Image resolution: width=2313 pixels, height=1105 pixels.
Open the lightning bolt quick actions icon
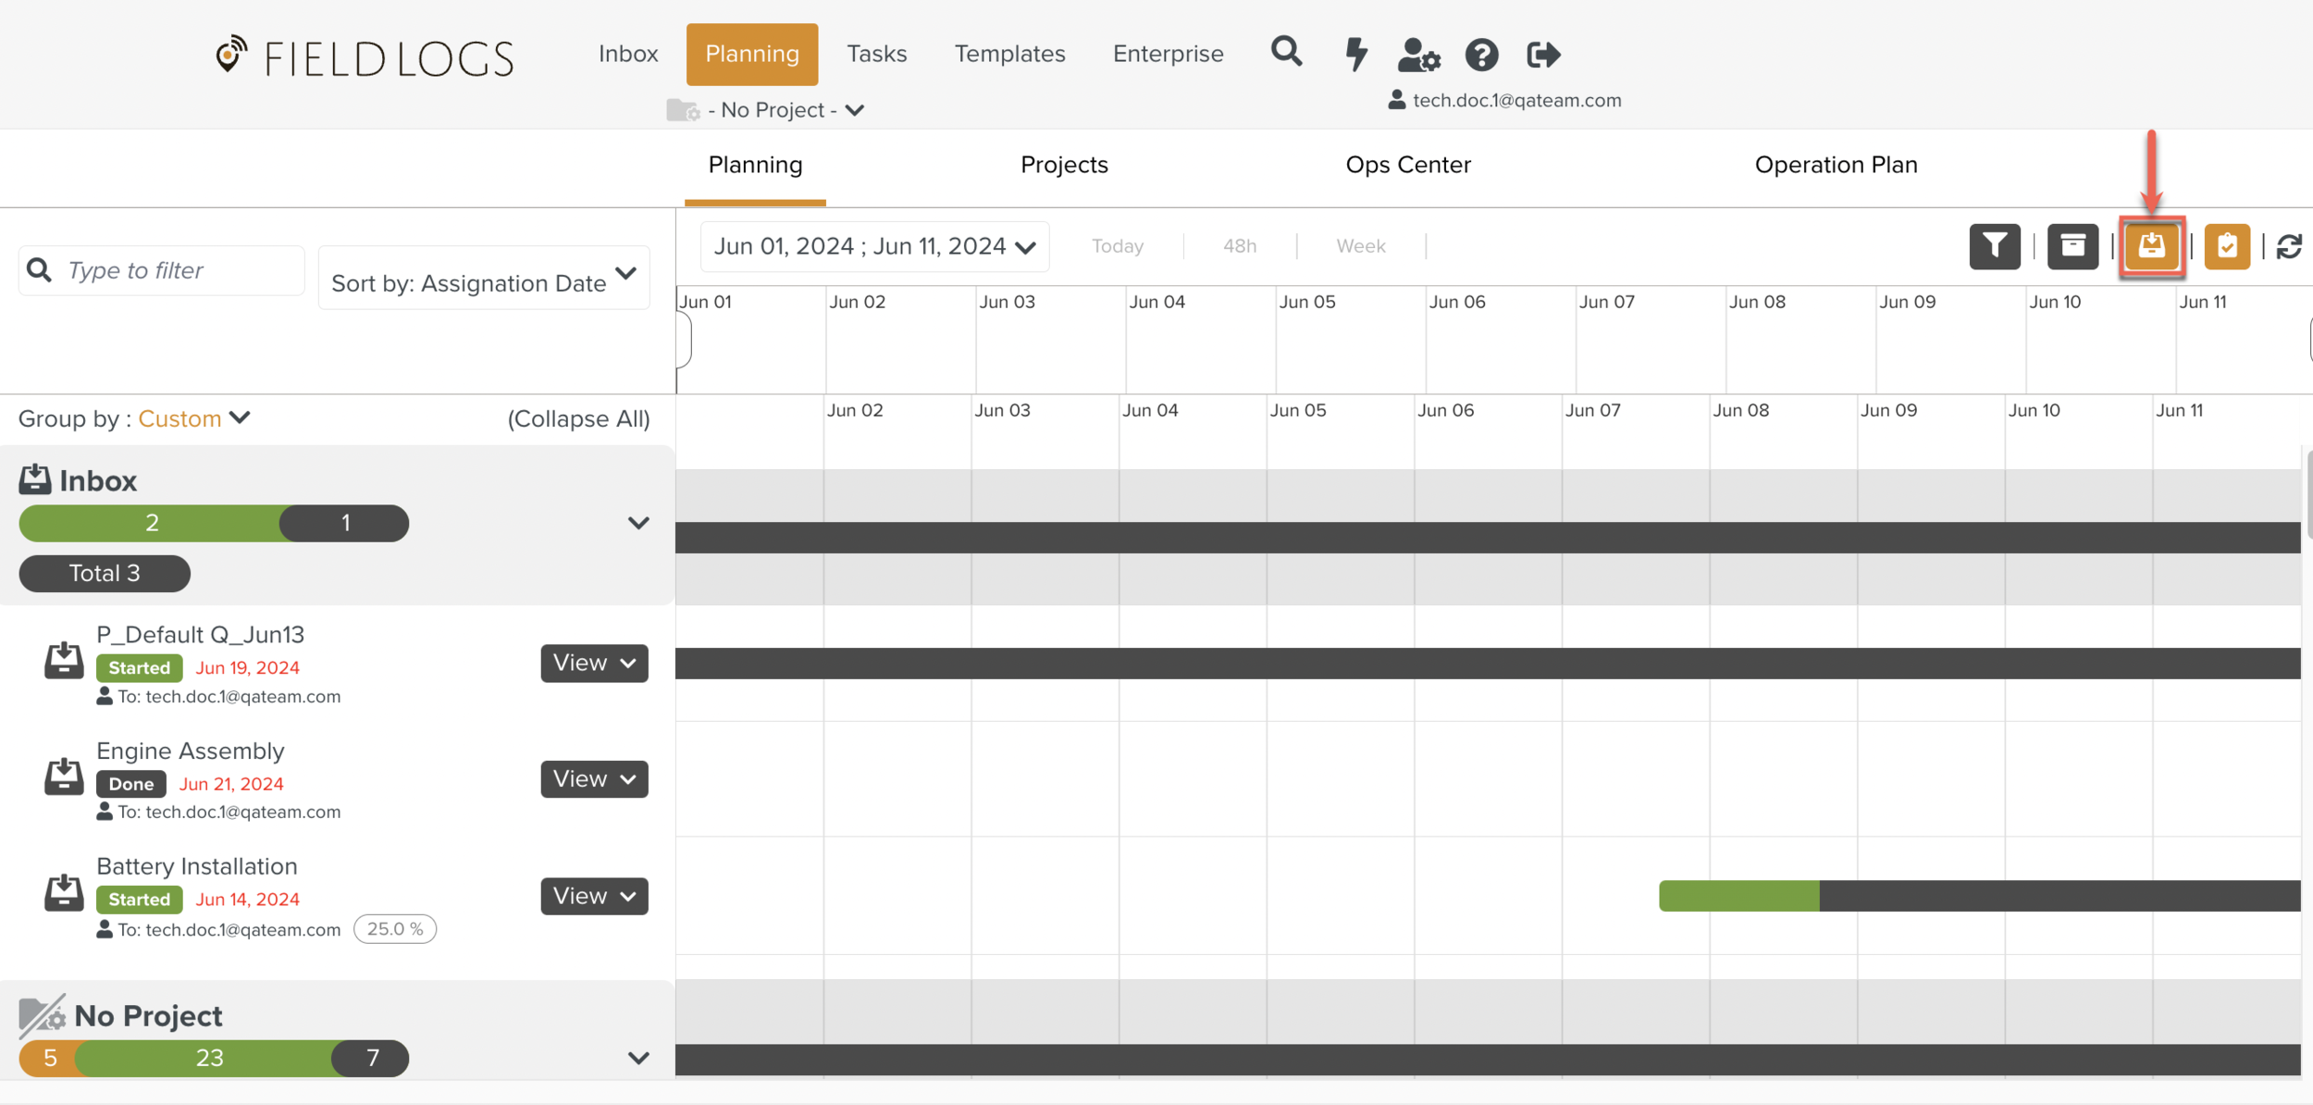tap(1356, 54)
